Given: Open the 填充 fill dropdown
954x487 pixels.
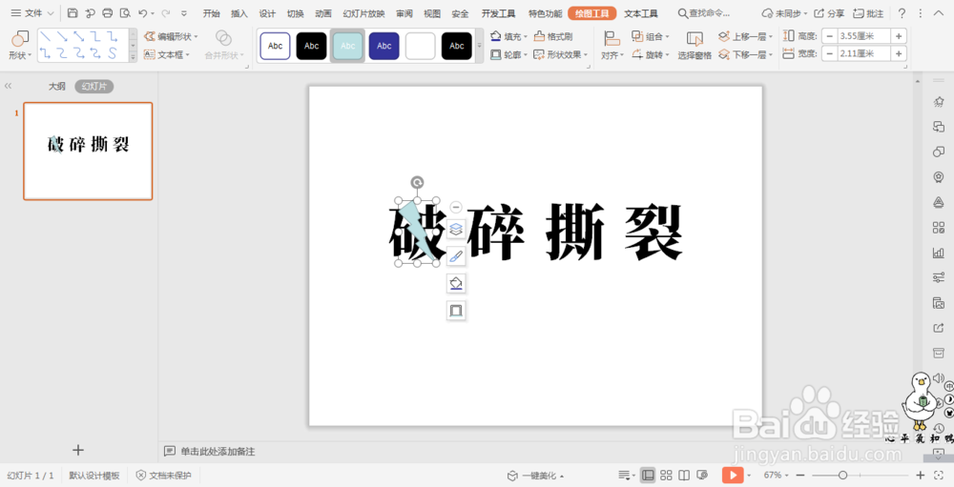Looking at the screenshot, I should [527, 36].
